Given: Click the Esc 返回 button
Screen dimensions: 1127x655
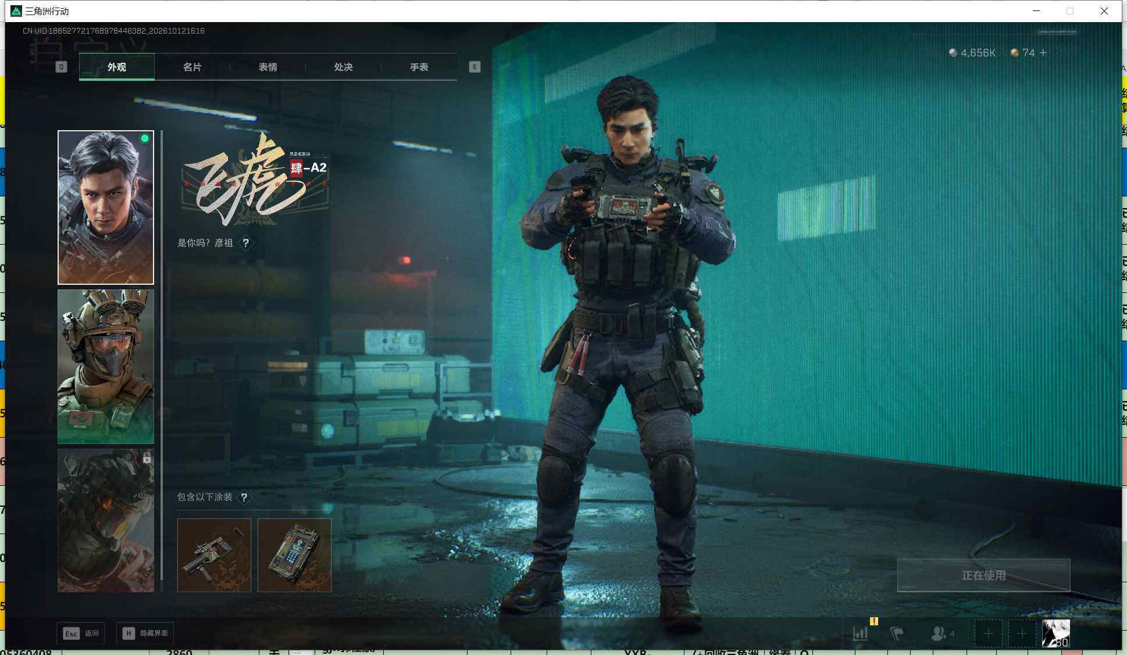Looking at the screenshot, I should [x=80, y=633].
